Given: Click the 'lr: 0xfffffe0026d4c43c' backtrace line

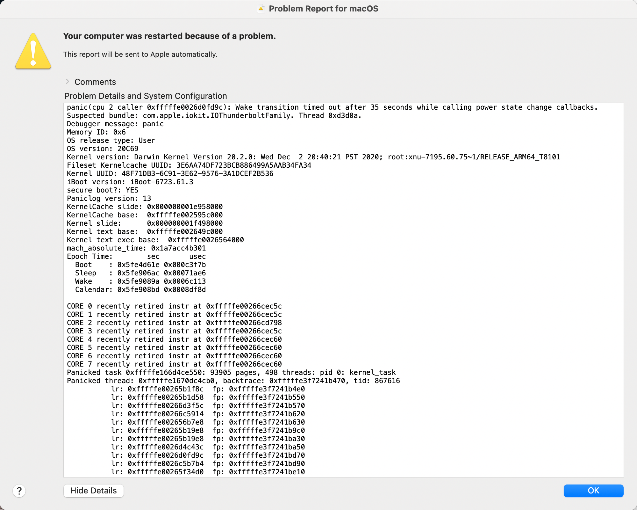Looking at the screenshot, I should click(208, 447).
